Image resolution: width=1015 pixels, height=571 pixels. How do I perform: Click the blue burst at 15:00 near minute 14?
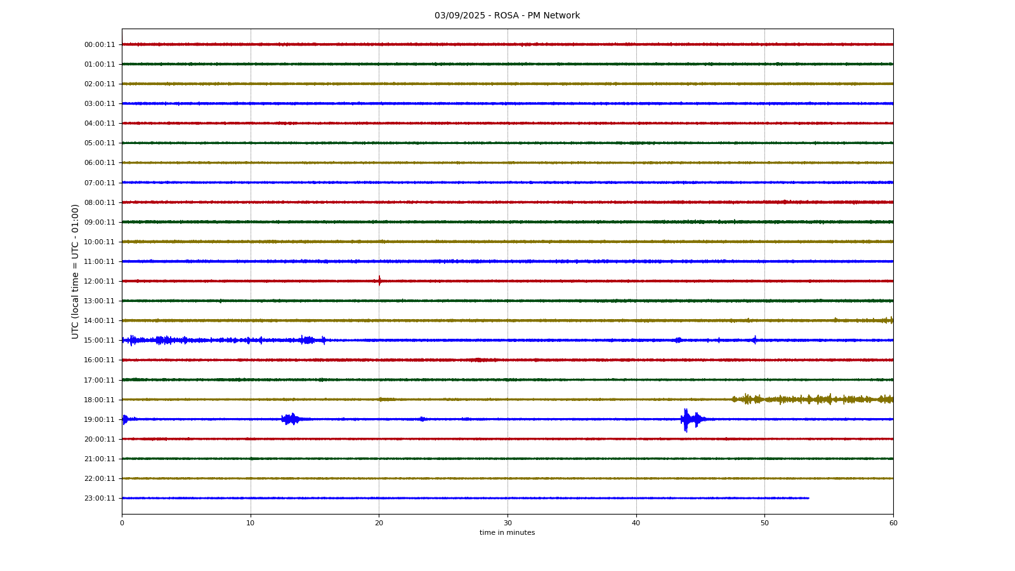(x=307, y=340)
